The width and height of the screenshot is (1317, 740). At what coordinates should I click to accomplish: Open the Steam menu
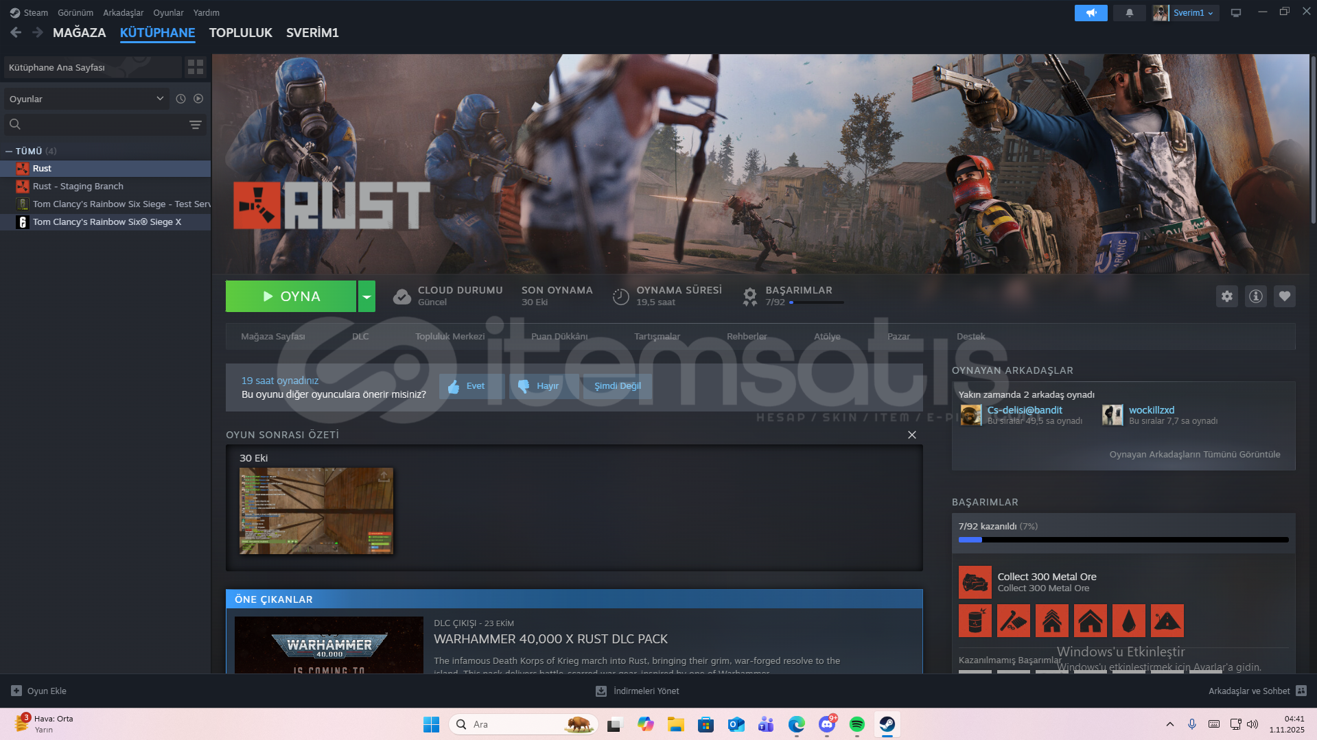[36, 13]
